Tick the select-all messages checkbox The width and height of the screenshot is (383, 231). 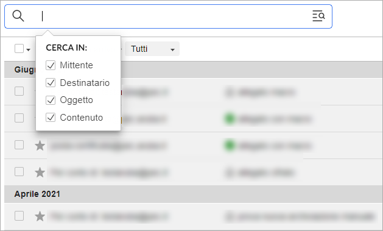coord(19,48)
